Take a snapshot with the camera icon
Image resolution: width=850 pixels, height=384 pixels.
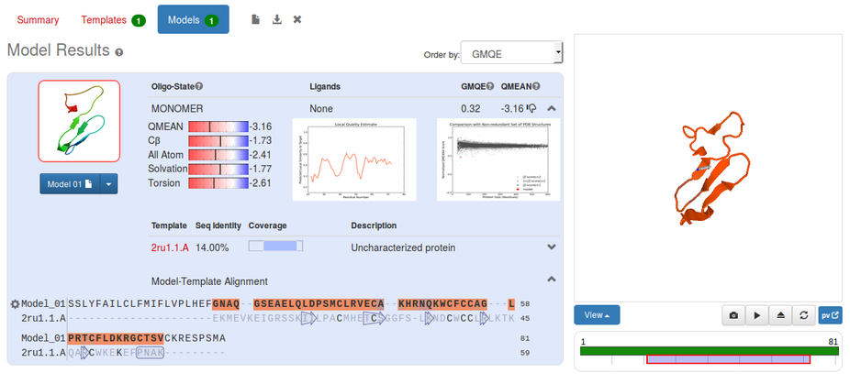pos(733,314)
